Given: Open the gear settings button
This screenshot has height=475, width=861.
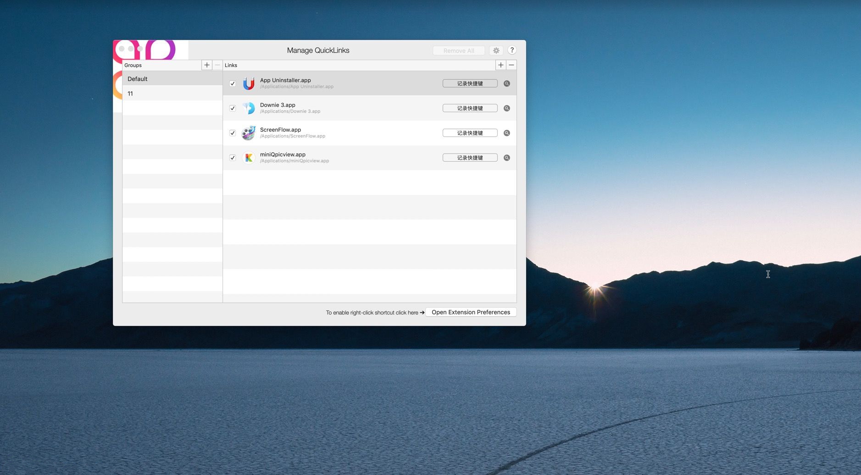Looking at the screenshot, I should pyautogui.click(x=496, y=50).
